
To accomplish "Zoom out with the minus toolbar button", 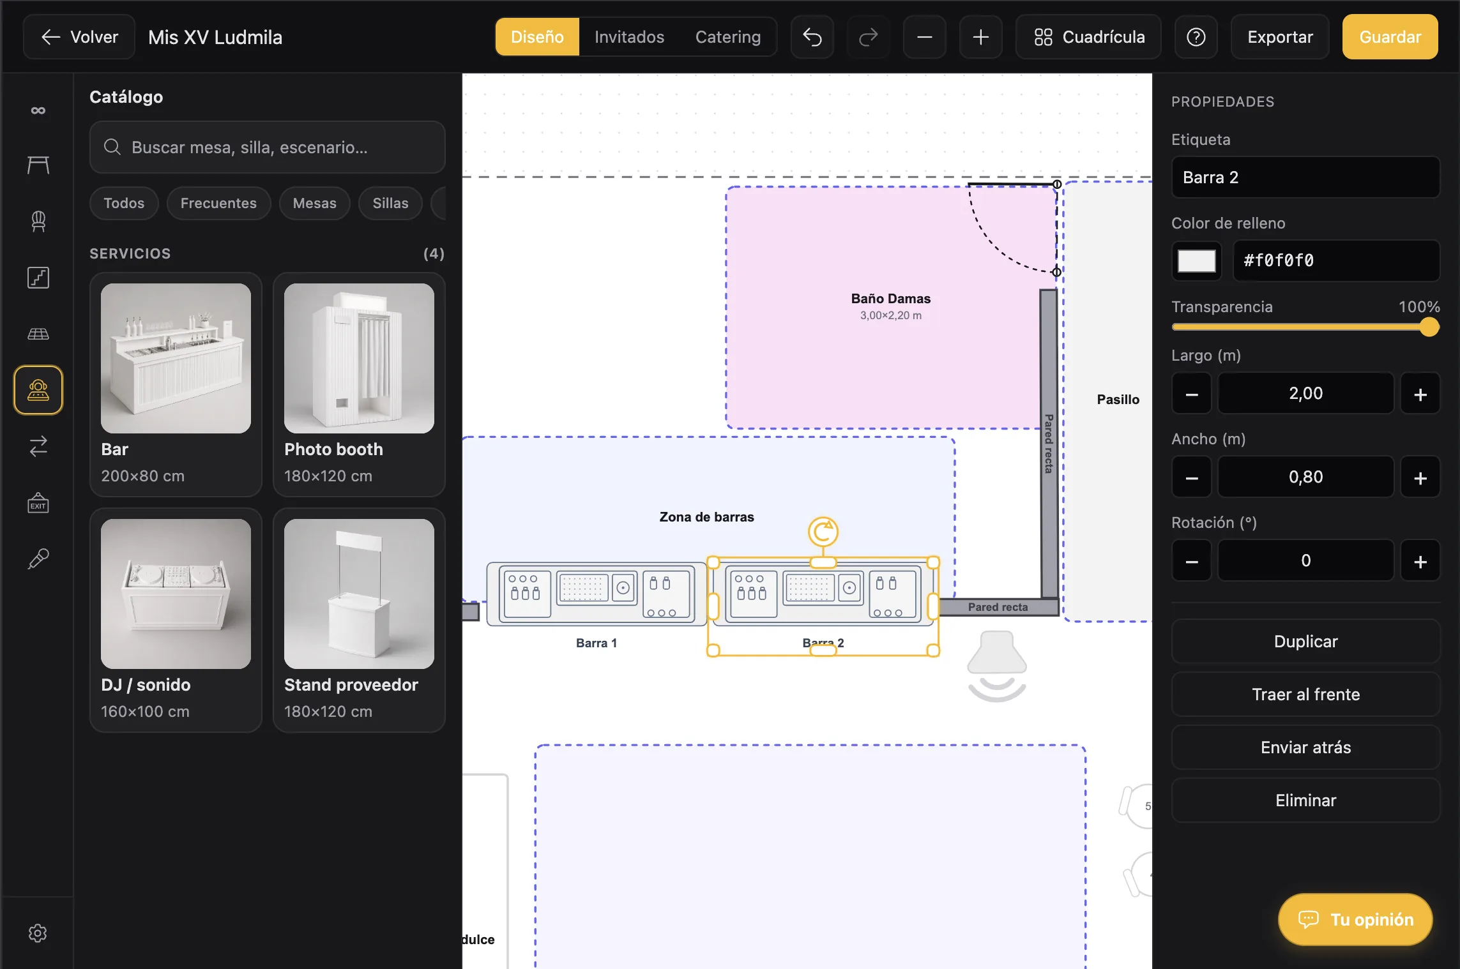I will (924, 37).
